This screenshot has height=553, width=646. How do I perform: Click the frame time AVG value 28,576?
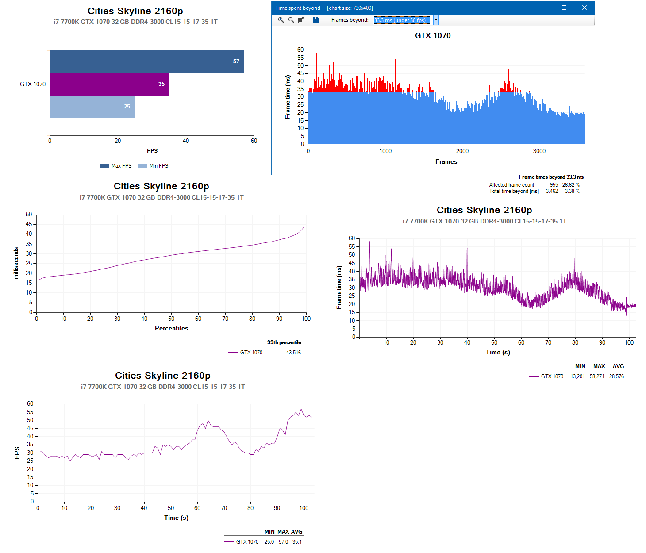click(616, 376)
